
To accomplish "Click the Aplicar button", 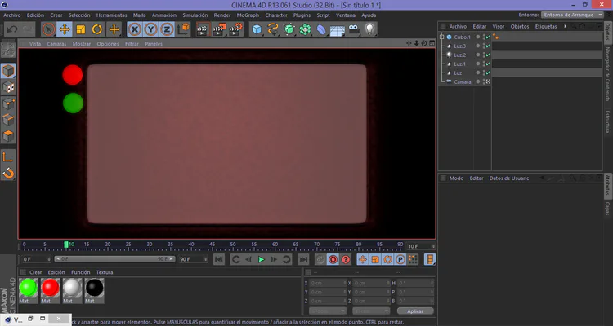I will 415,311.
